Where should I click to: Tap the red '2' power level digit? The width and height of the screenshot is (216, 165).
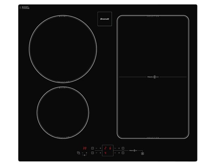click(105, 148)
